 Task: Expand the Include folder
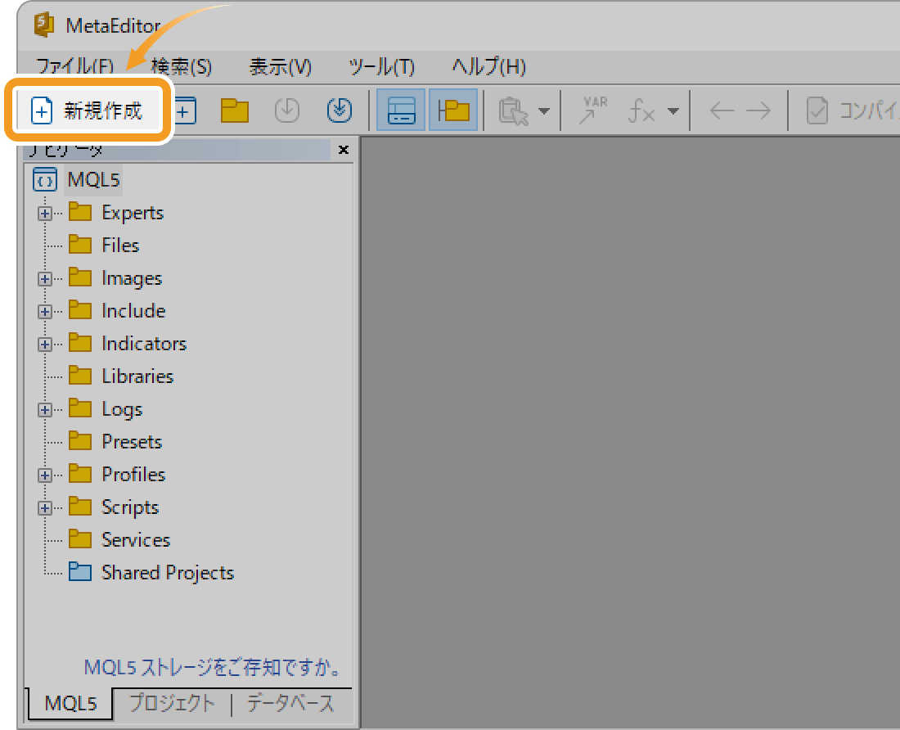pos(45,312)
